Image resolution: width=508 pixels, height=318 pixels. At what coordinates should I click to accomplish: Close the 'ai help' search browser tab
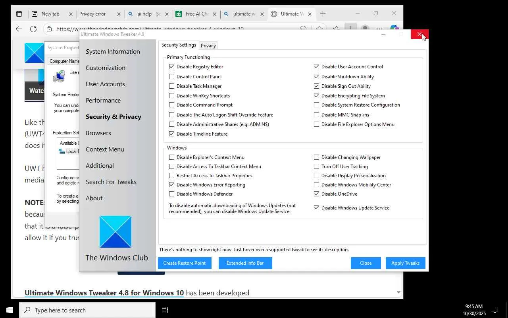point(167,14)
